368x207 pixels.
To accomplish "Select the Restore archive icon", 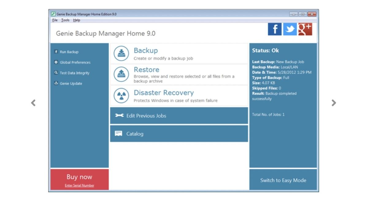I will 121,74.
